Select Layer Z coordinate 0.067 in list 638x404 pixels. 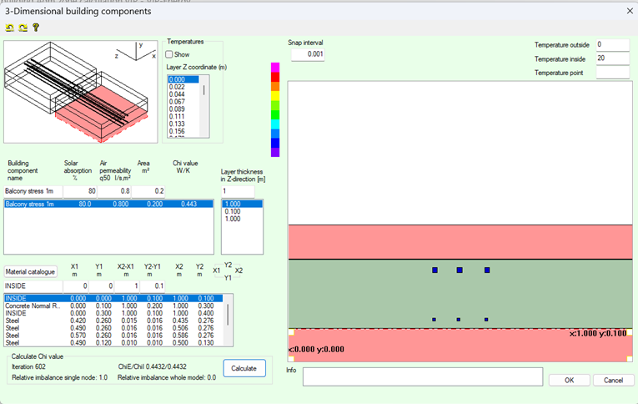[177, 101]
